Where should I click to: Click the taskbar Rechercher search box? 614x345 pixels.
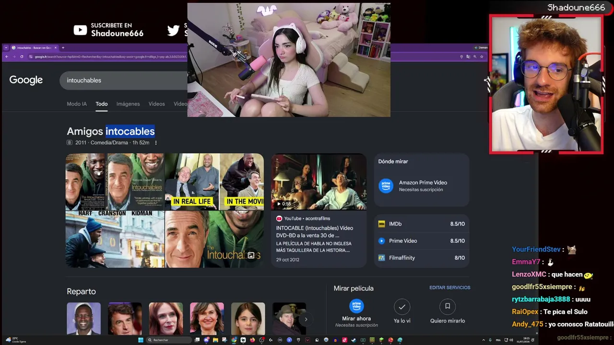[x=169, y=340]
